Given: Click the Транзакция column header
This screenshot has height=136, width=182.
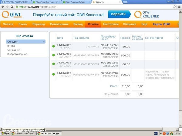Looking at the screenshot, I should click(81, 38).
